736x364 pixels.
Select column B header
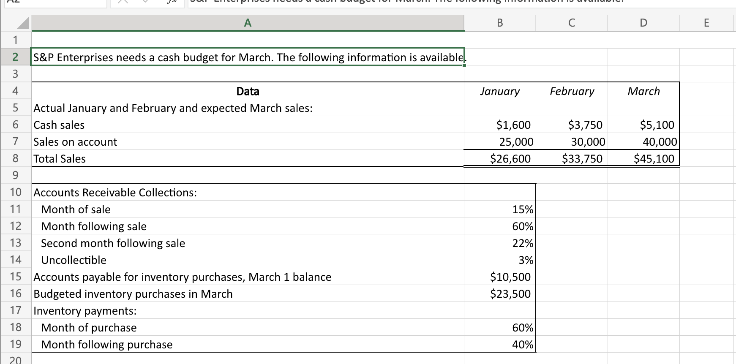tap(500, 23)
